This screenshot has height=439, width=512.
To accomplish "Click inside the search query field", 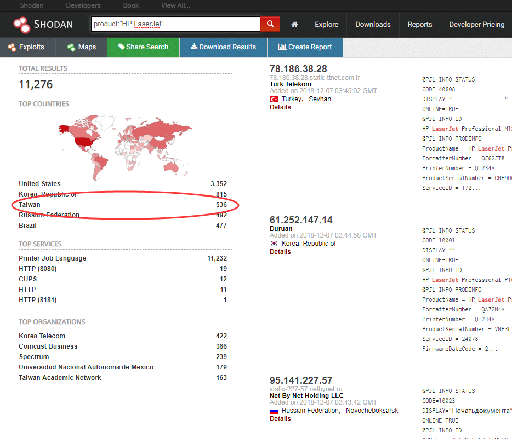I will (175, 24).
